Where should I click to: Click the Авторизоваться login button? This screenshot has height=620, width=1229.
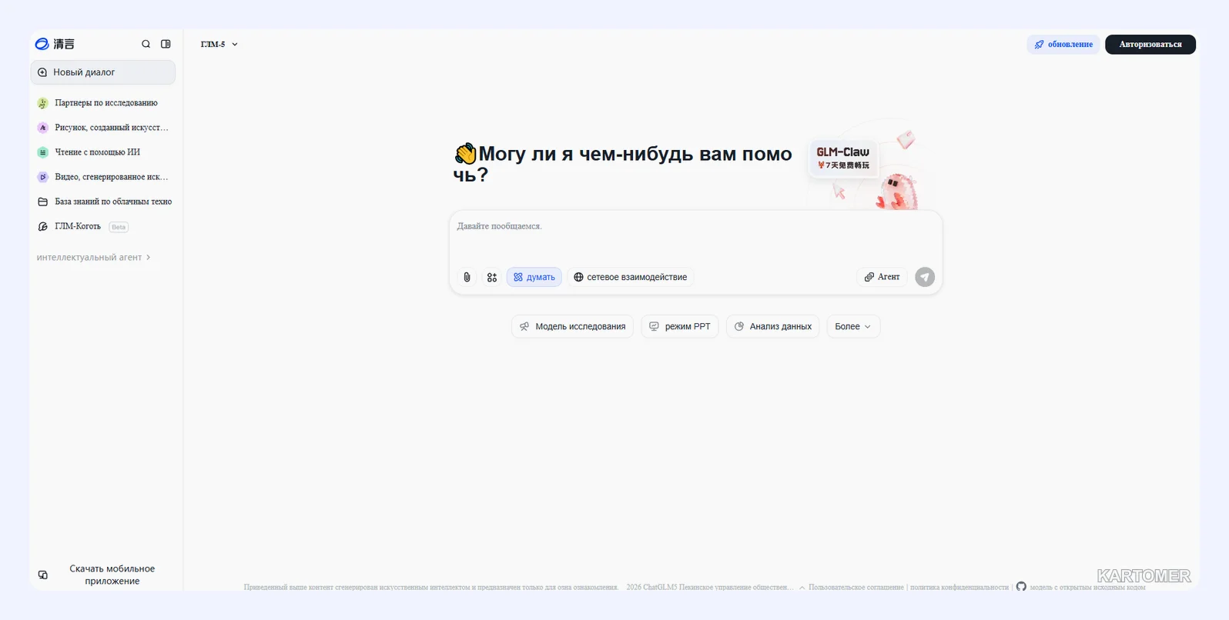point(1150,45)
